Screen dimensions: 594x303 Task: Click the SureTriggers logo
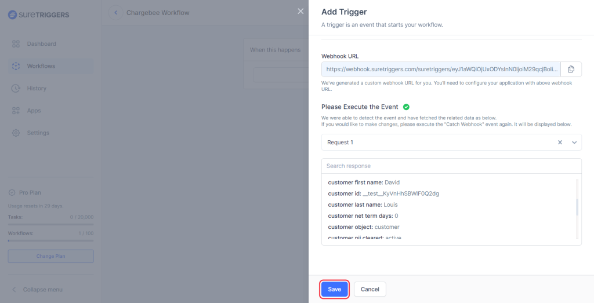coord(38,14)
